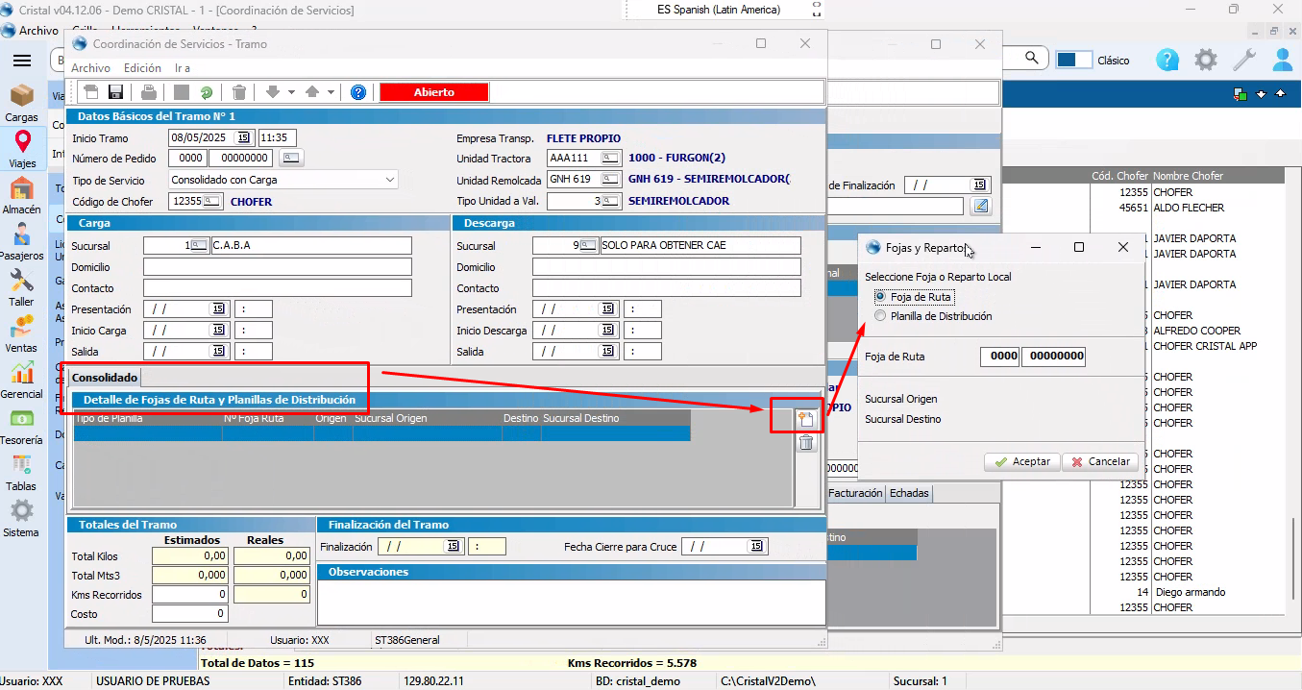Open lookup for Unidad Remolcada
Viewport: 1302px width, 690px height.
pyautogui.click(x=610, y=179)
